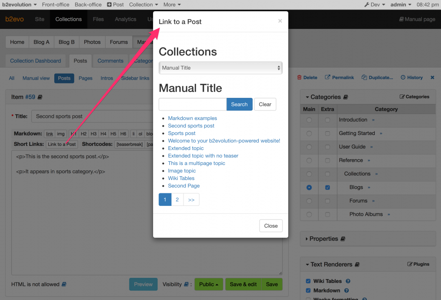
Task: Click the dialog search text field
Action: pos(193,104)
